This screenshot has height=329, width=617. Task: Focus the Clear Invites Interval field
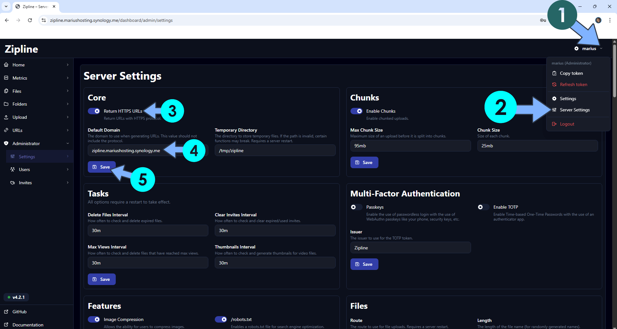point(275,230)
